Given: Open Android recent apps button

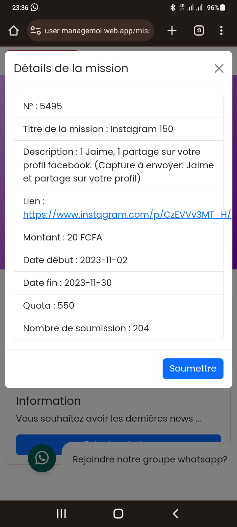Looking at the screenshot, I should point(62,513).
